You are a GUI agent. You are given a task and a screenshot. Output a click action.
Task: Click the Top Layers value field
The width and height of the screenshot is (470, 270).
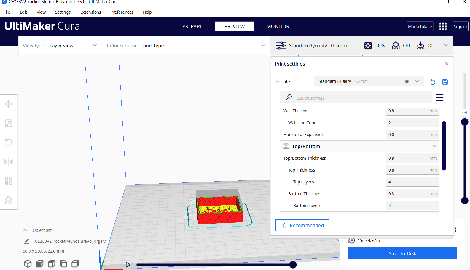click(x=412, y=182)
